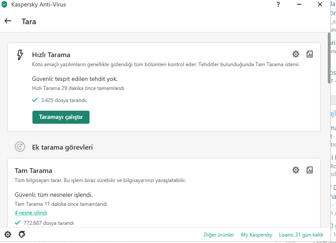
Task: Open Diğer ürünler link
Action: point(219,235)
